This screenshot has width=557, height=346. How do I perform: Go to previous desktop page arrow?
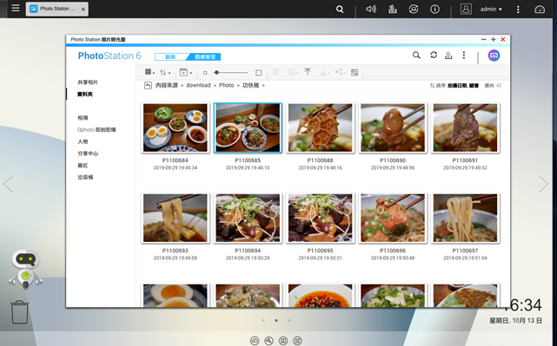(x=8, y=184)
